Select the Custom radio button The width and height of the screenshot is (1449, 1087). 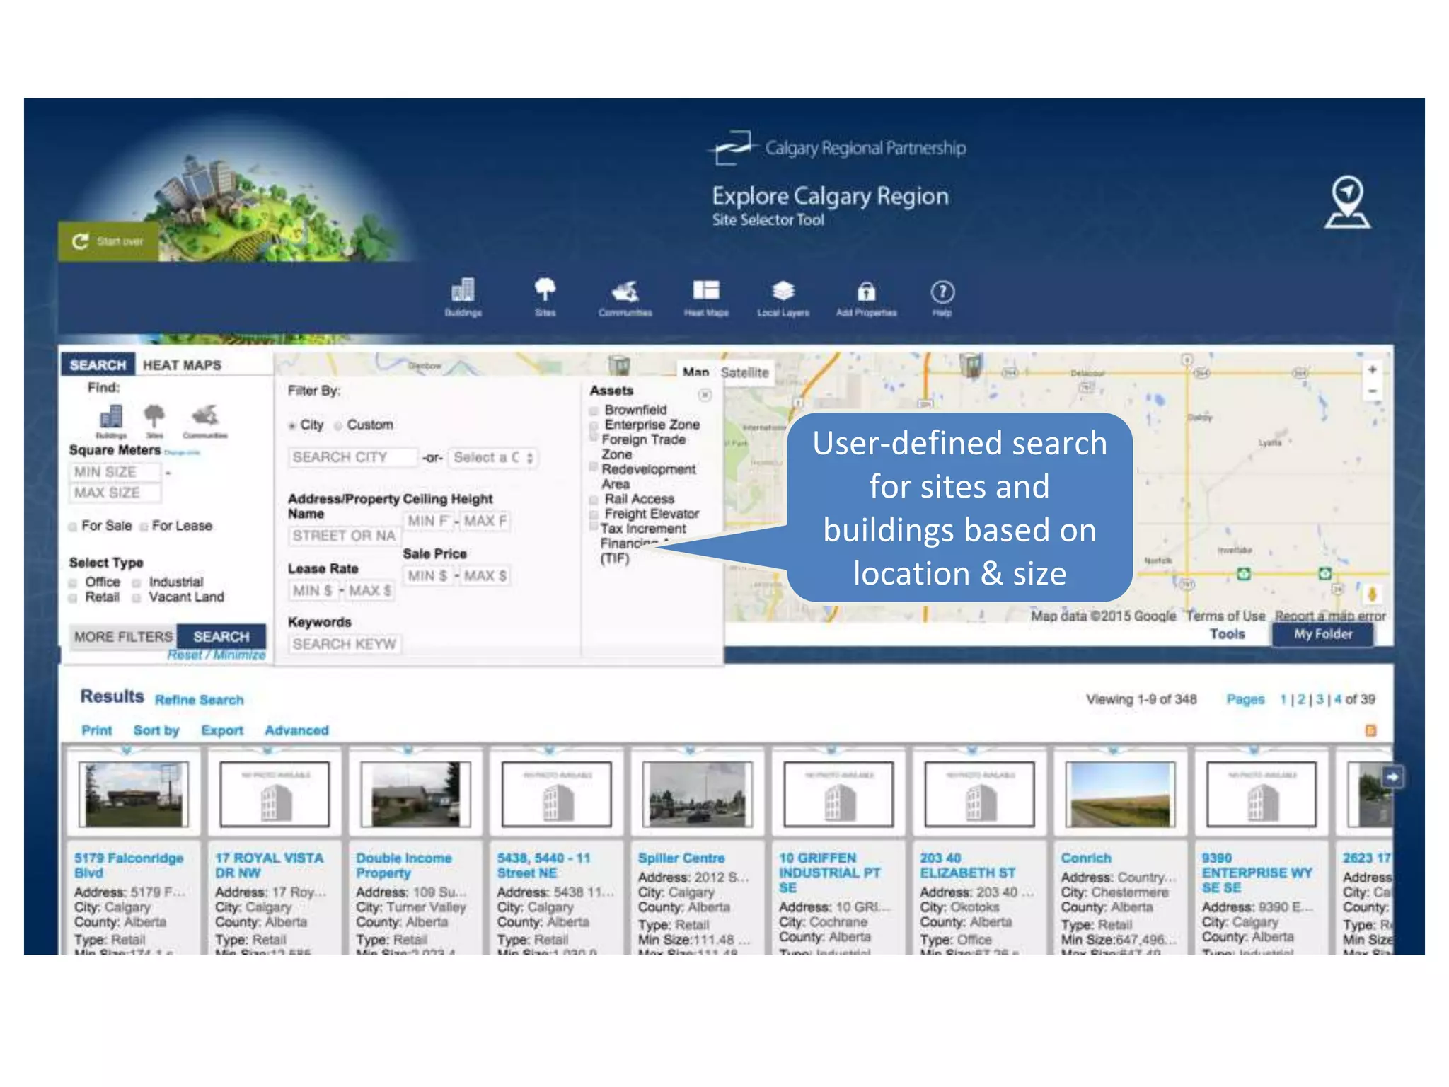point(338,425)
